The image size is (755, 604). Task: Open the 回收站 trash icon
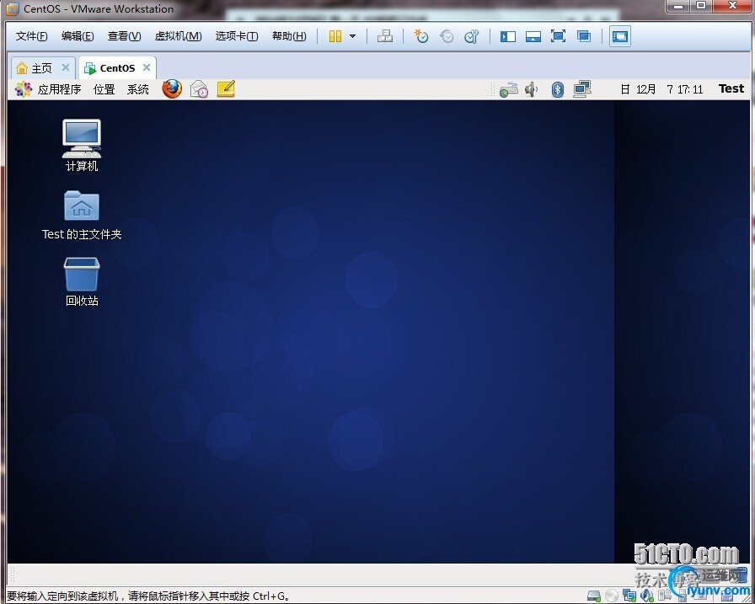tap(82, 281)
